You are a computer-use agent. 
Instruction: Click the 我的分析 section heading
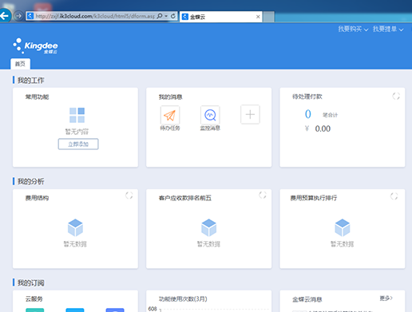coord(31,181)
